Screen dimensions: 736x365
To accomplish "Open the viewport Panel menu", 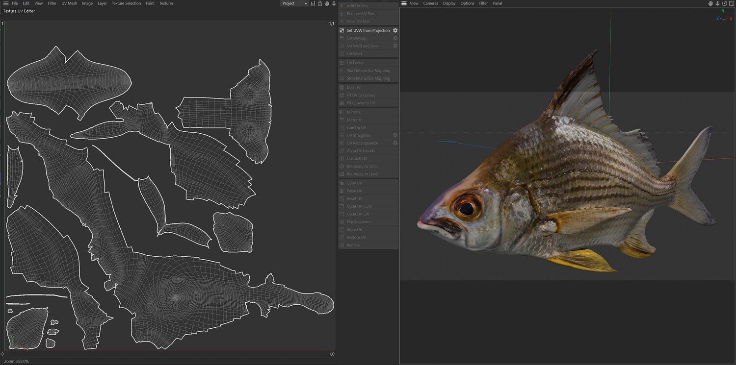I will 498,3.
